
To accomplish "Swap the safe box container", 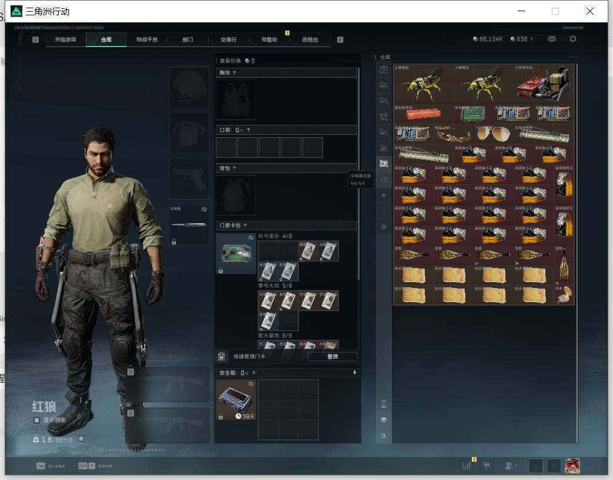I will tap(251, 383).
